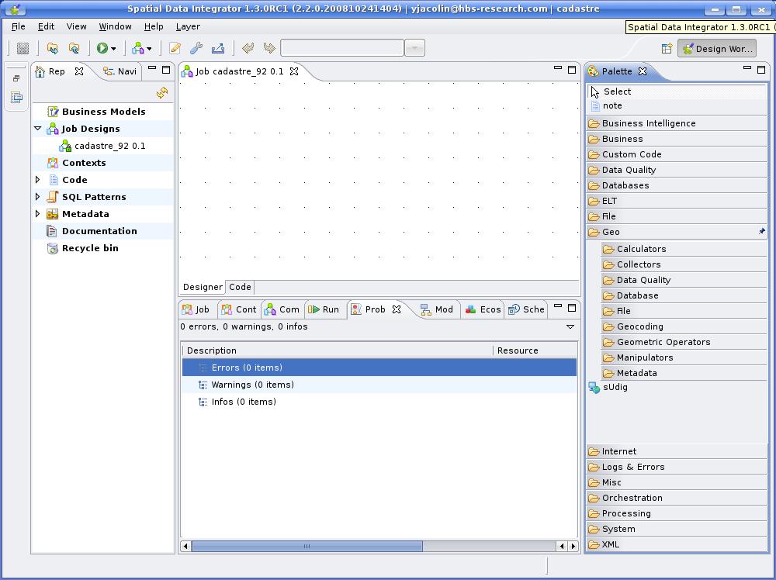776x580 pixels.
Task: Select the sUdig component in Palette
Action: pos(615,388)
